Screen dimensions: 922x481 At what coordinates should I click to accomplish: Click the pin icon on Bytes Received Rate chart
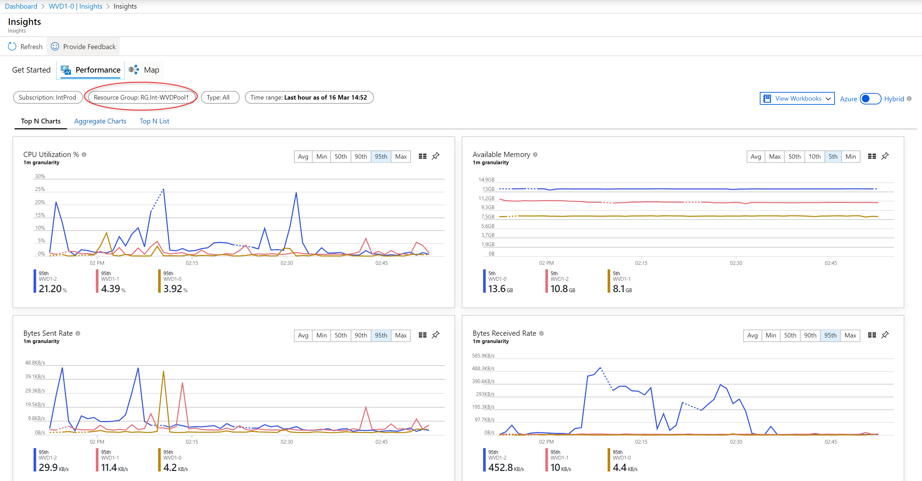click(885, 335)
